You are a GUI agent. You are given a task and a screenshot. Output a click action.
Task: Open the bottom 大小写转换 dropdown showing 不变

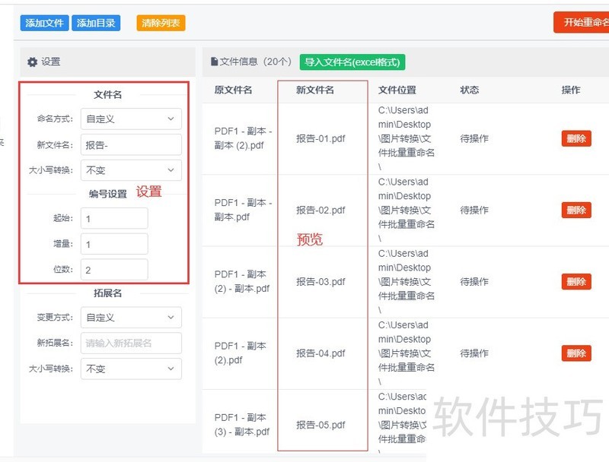(130, 369)
